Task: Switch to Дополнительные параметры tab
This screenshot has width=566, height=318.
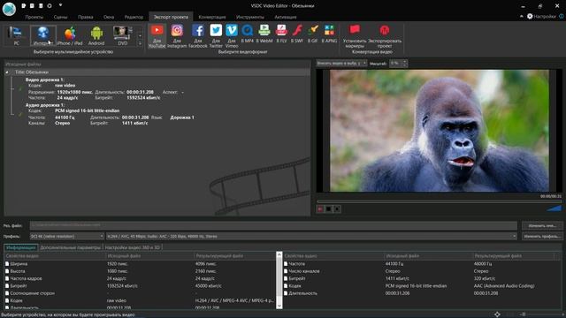Action: pos(71,247)
